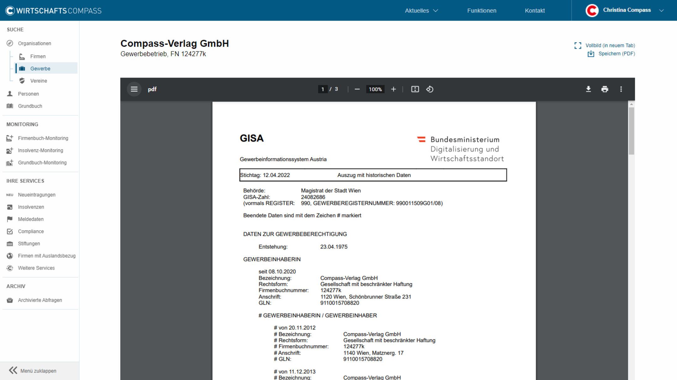Open the Funktionen menu
The width and height of the screenshot is (677, 380).
481,10
